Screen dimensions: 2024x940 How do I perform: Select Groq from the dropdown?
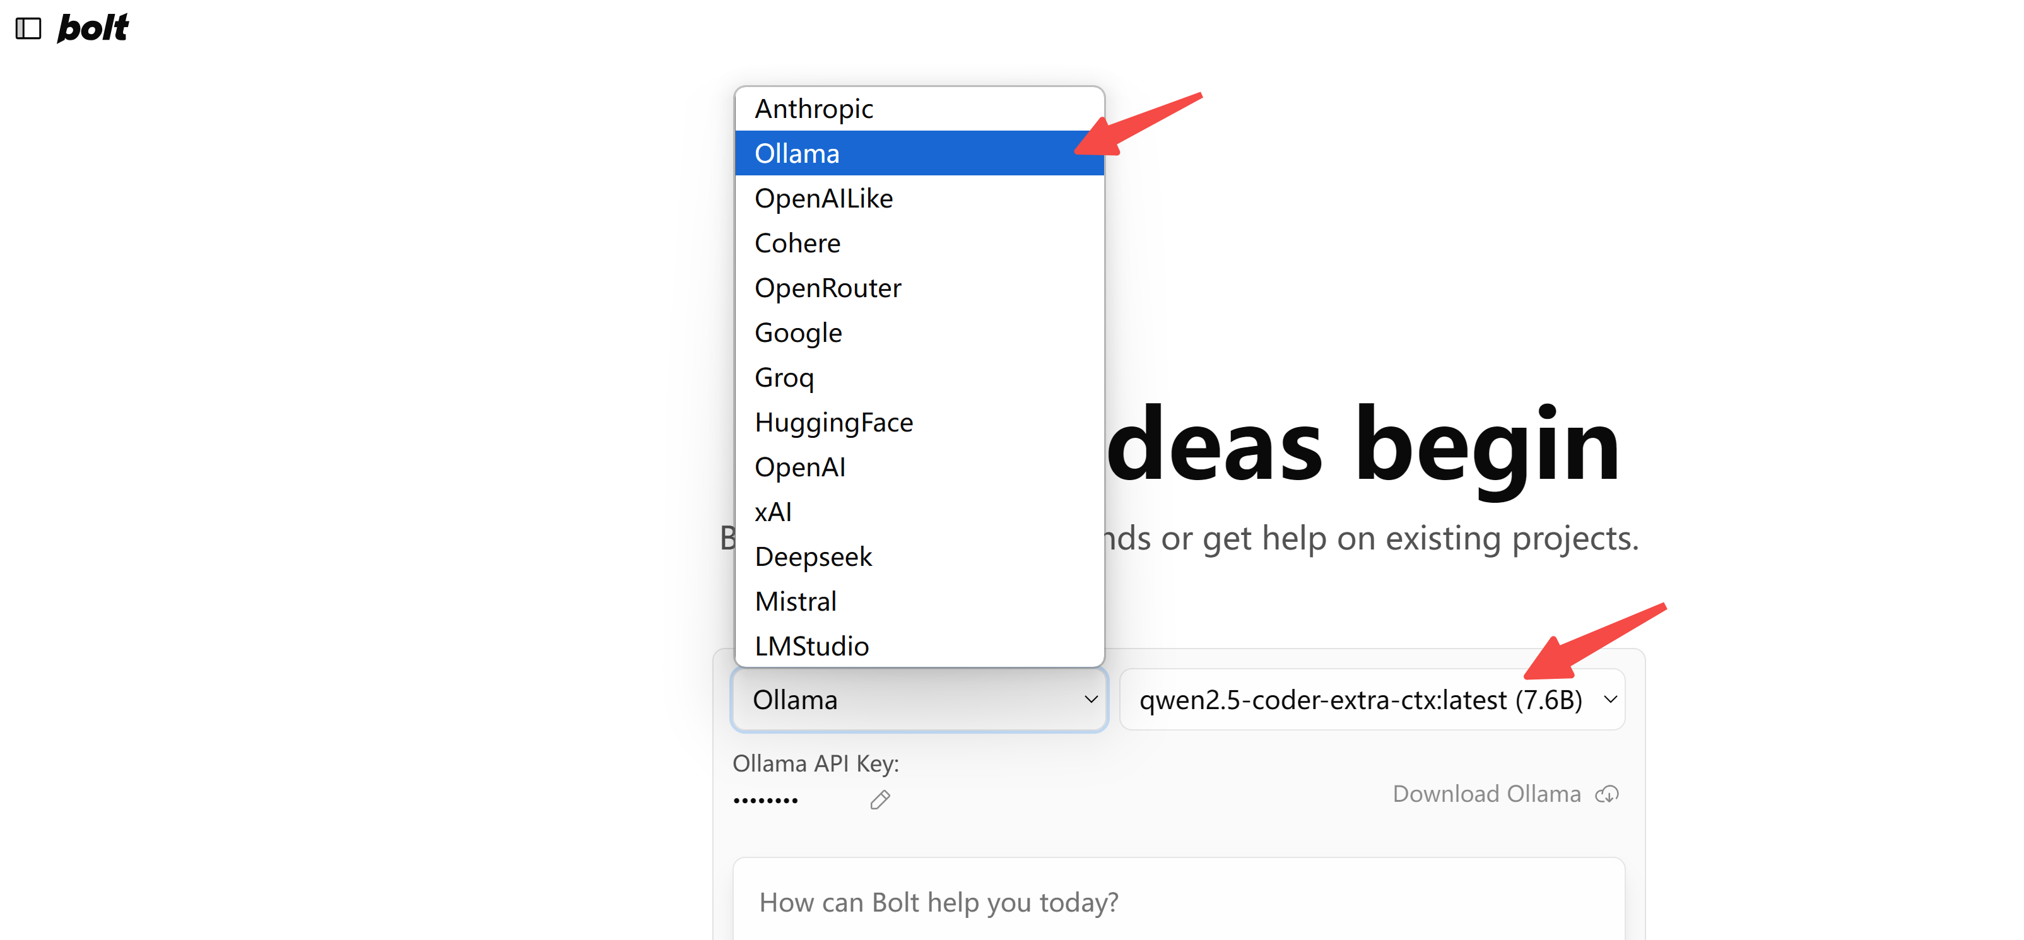[784, 377]
